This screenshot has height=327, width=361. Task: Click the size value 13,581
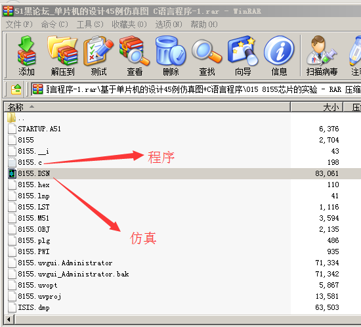327,296
